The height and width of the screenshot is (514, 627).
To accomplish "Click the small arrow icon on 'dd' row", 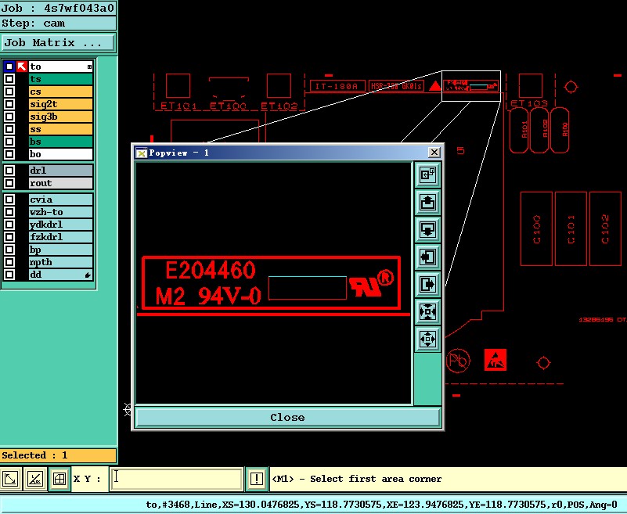I will click(x=88, y=275).
